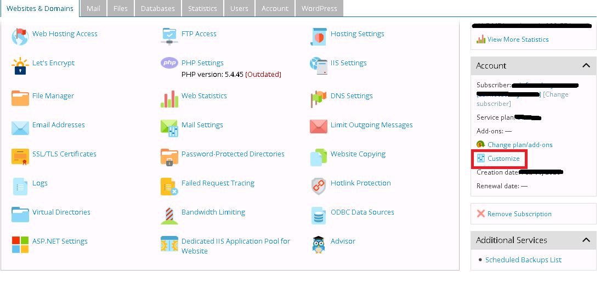Open the ODBC Data Sources link
The image size is (606, 287).
363,212
